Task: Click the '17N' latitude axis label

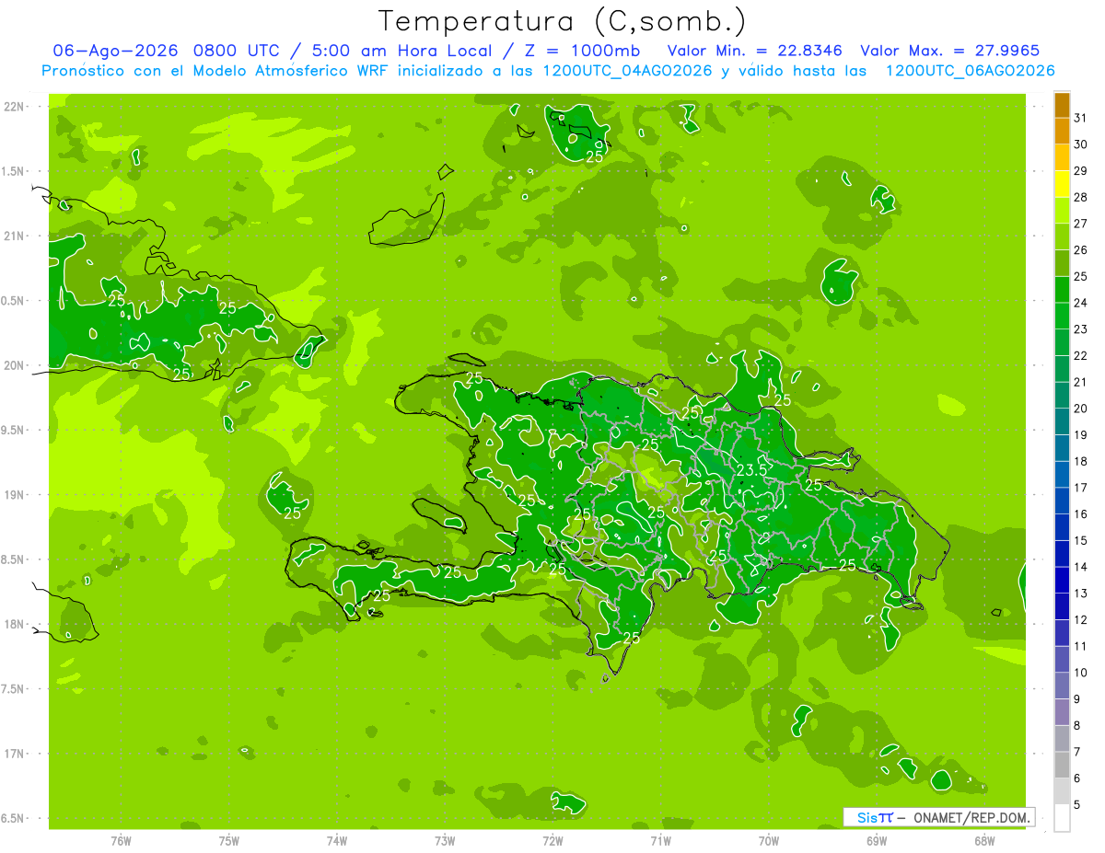Action: [x=15, y=754]
